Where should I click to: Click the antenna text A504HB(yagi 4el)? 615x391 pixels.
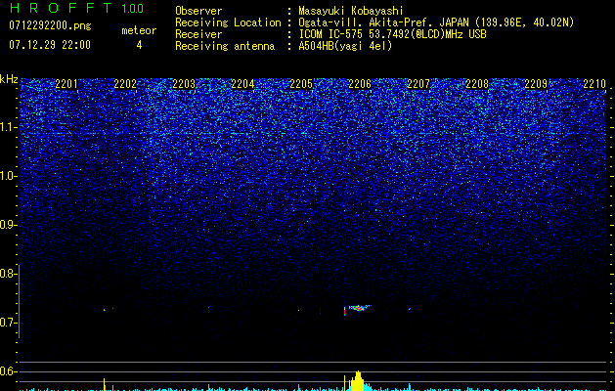tap(345, 46)
